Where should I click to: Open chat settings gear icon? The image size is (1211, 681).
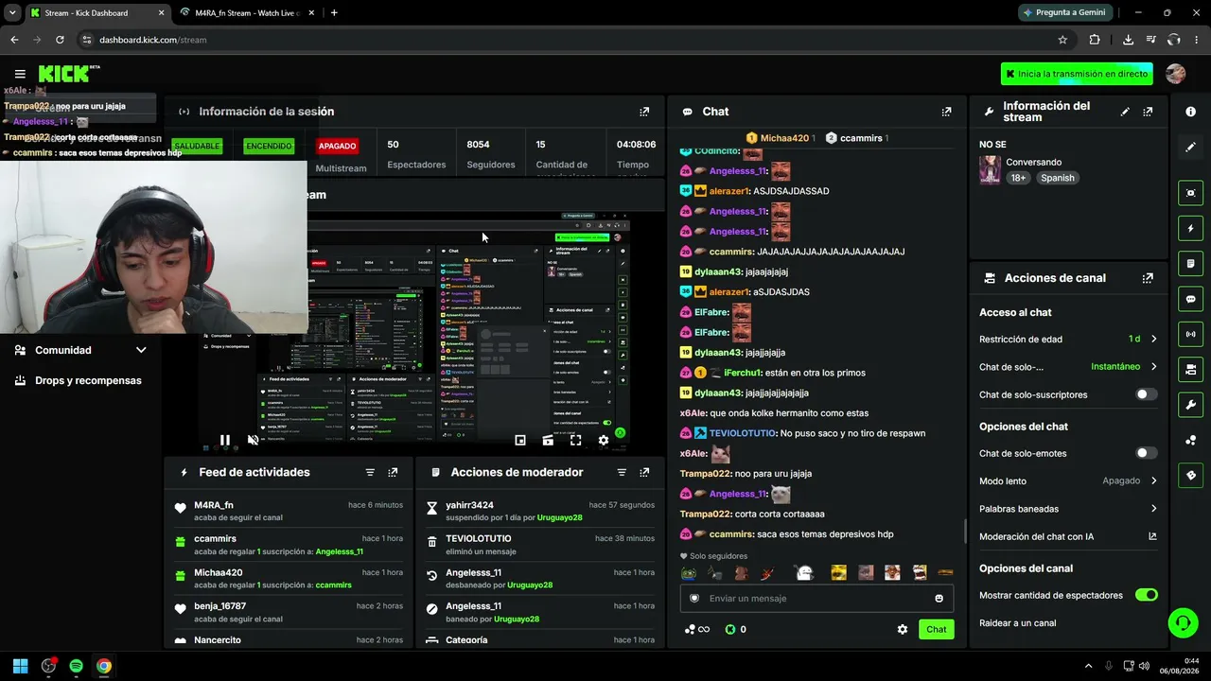903,629
